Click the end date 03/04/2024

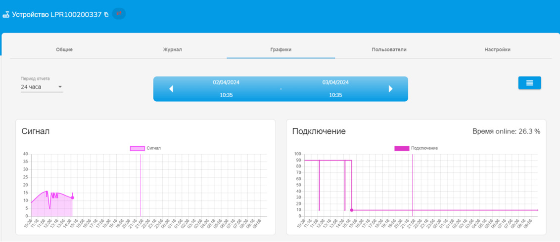(335, 82)
